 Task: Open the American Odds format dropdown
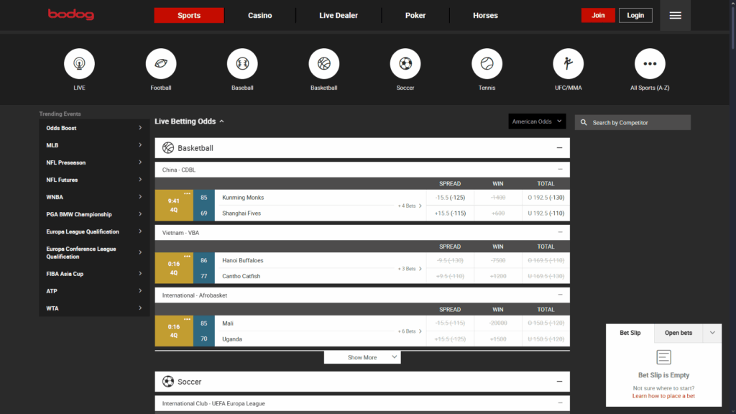pyautogui.click(x=536, y=121)
